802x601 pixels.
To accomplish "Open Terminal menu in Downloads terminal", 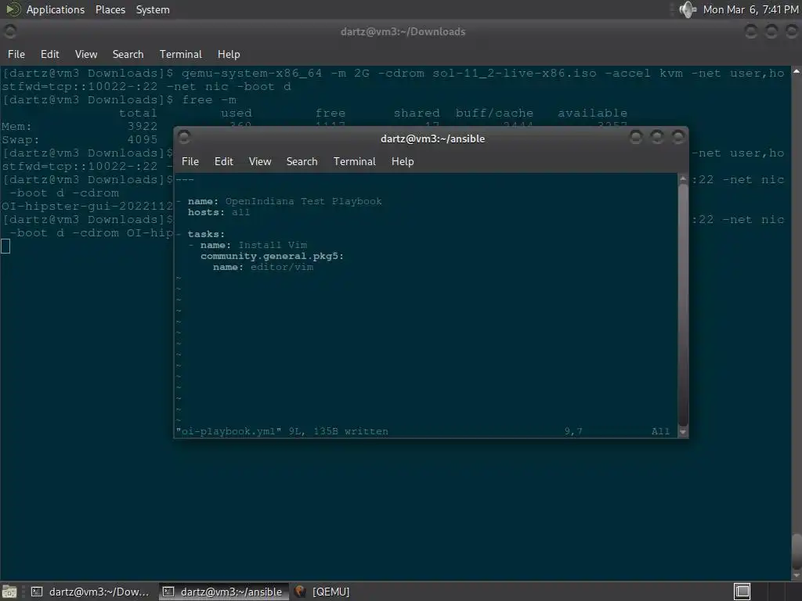I will (x=181, y=54).
